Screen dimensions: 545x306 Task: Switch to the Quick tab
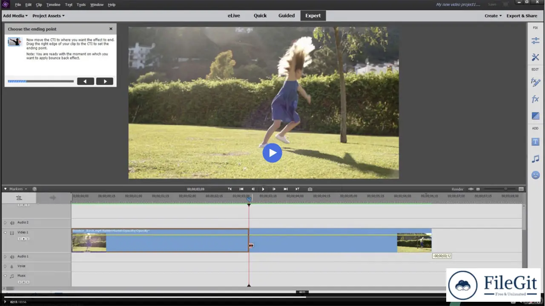[x=260, y=16]
